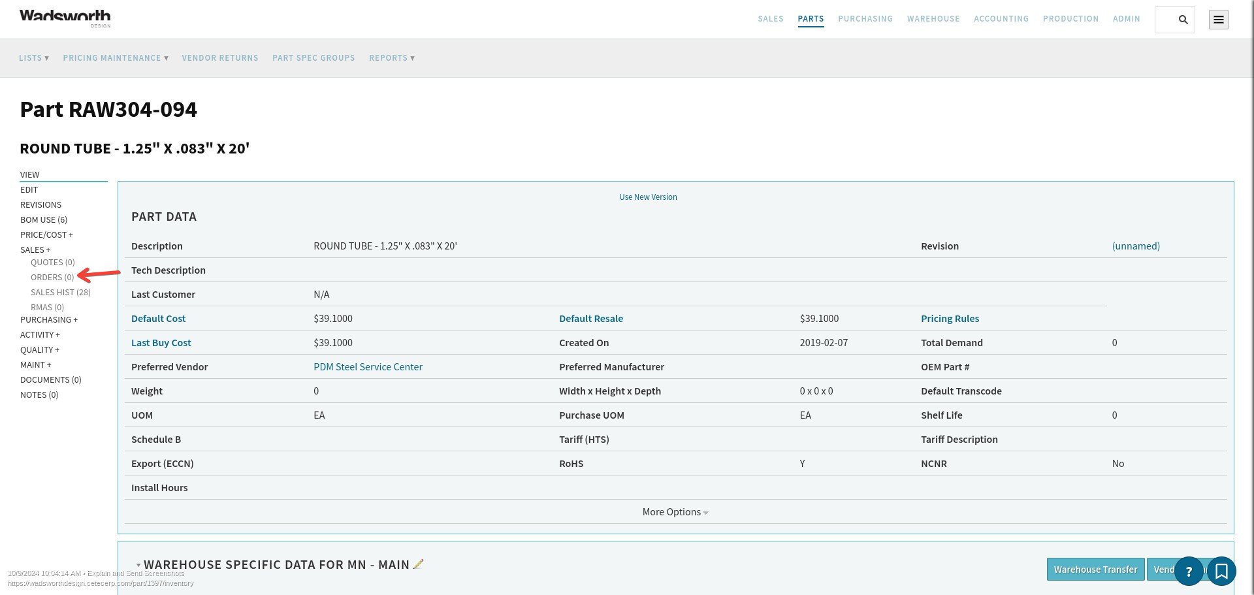This screenshot has width=1254, height=595.
Task: Open BOM Use (6) in the sidebar
Action: [44, 219]
